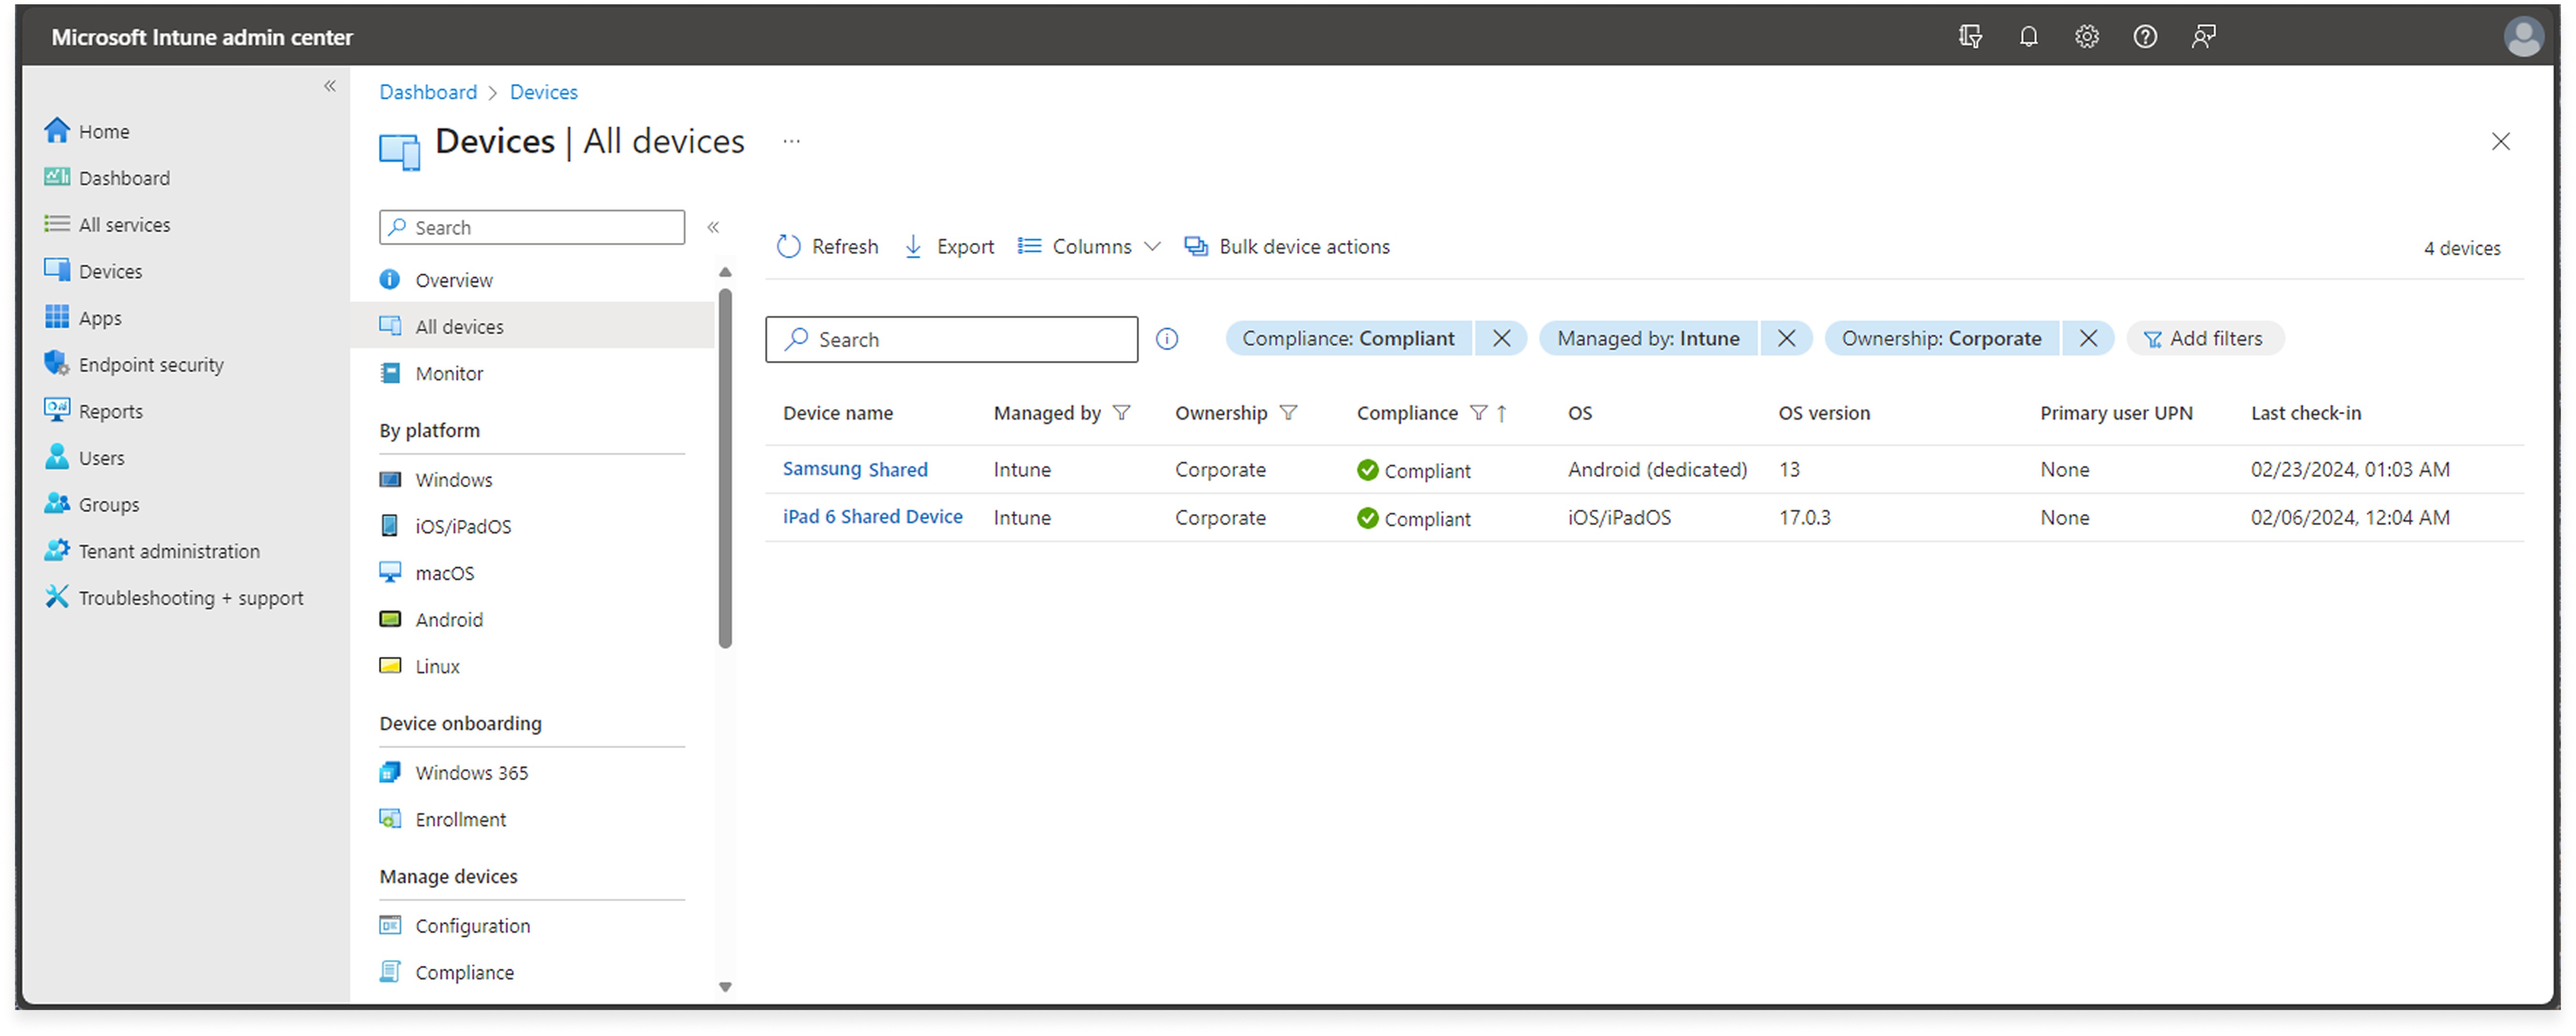Remove the Ownership: Corporate filter
The image size is (2576, 1036).
coord(2087,339)
